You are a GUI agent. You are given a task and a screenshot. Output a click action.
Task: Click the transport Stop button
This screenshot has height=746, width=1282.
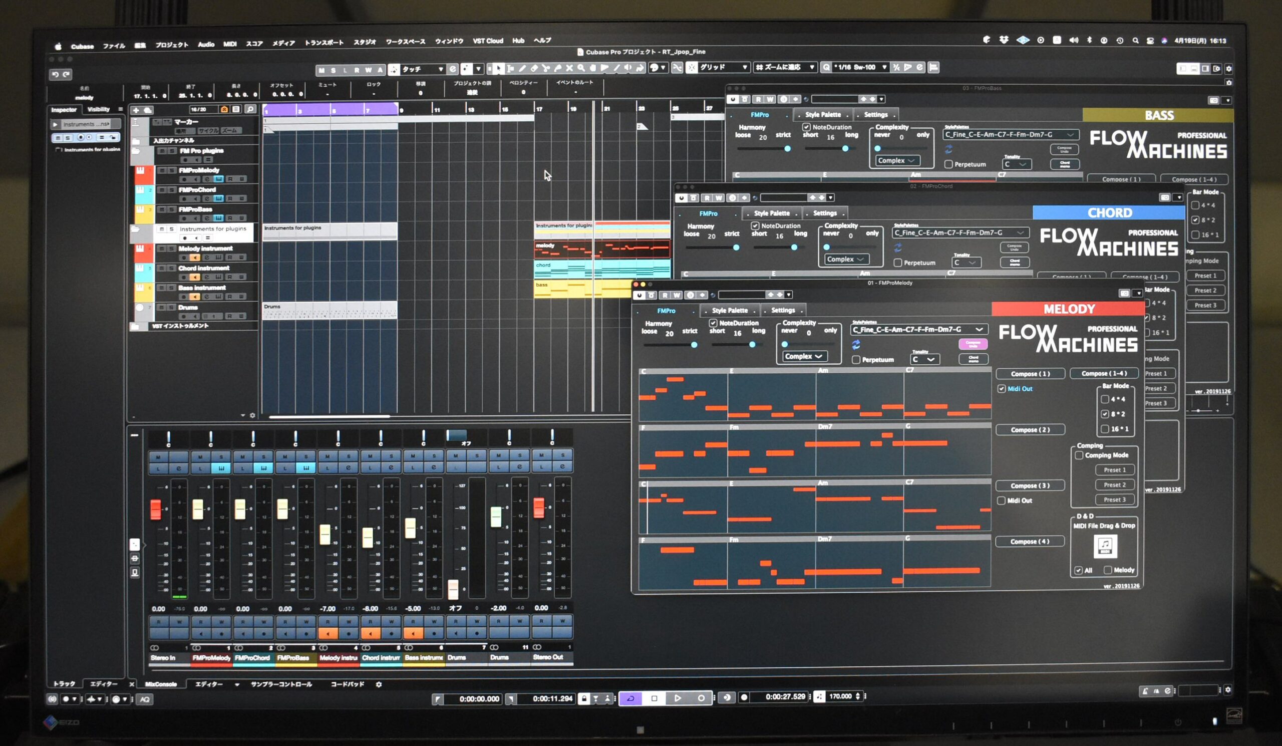(654, 698)
